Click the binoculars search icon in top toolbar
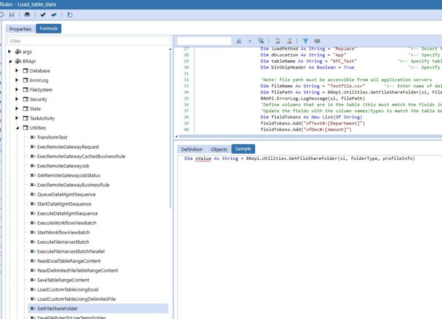 point(28,15)
